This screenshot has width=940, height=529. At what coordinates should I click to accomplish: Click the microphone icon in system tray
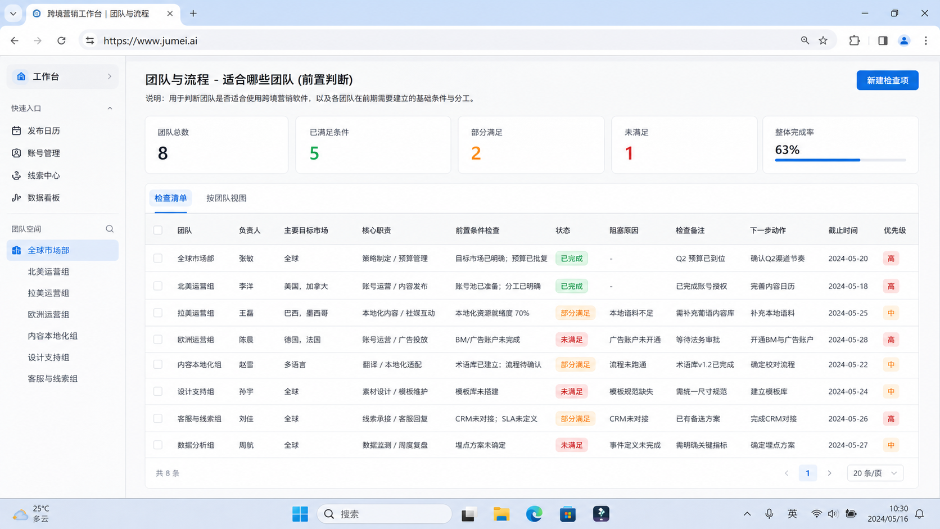pyautogui.click(x=769, y=514)
